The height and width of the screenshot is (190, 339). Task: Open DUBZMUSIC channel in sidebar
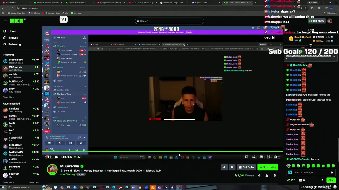(x=21, y=83)
